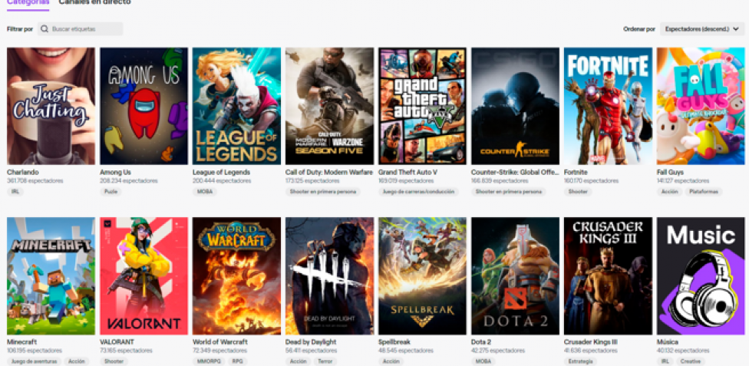This screenshot has height=366, width=749.
Task: Open the Grand Theft Auto V cover
Action: tap(422, 106)
